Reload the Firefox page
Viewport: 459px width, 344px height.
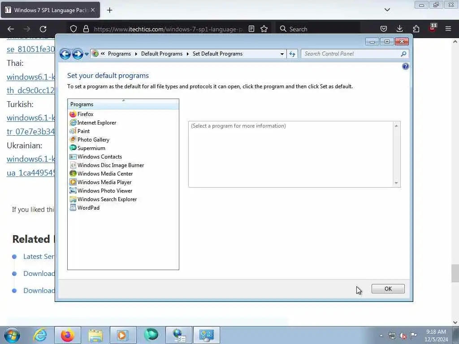[x=43, y=29]
